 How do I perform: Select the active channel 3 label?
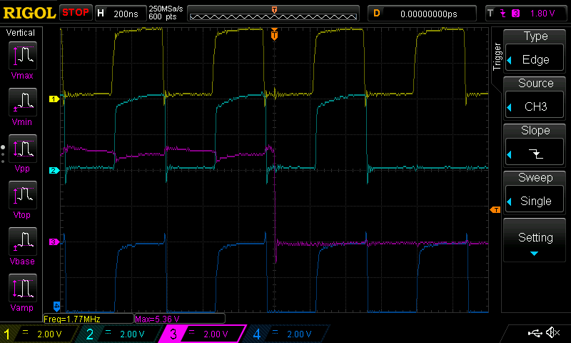click(x=203, y=334)
